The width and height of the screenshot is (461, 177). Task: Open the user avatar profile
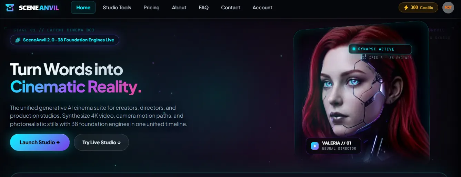(x=448, y=8)
